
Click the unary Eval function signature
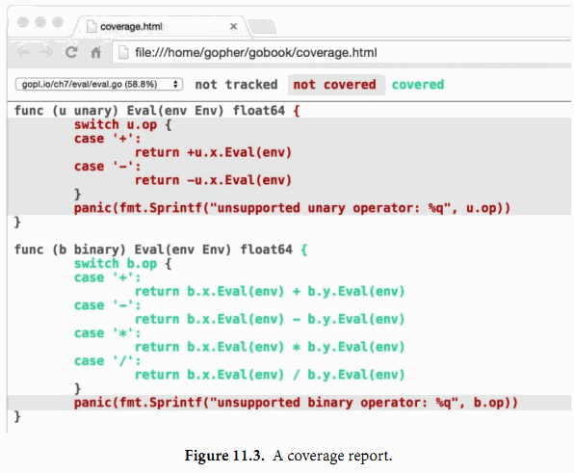click(157, 111)
